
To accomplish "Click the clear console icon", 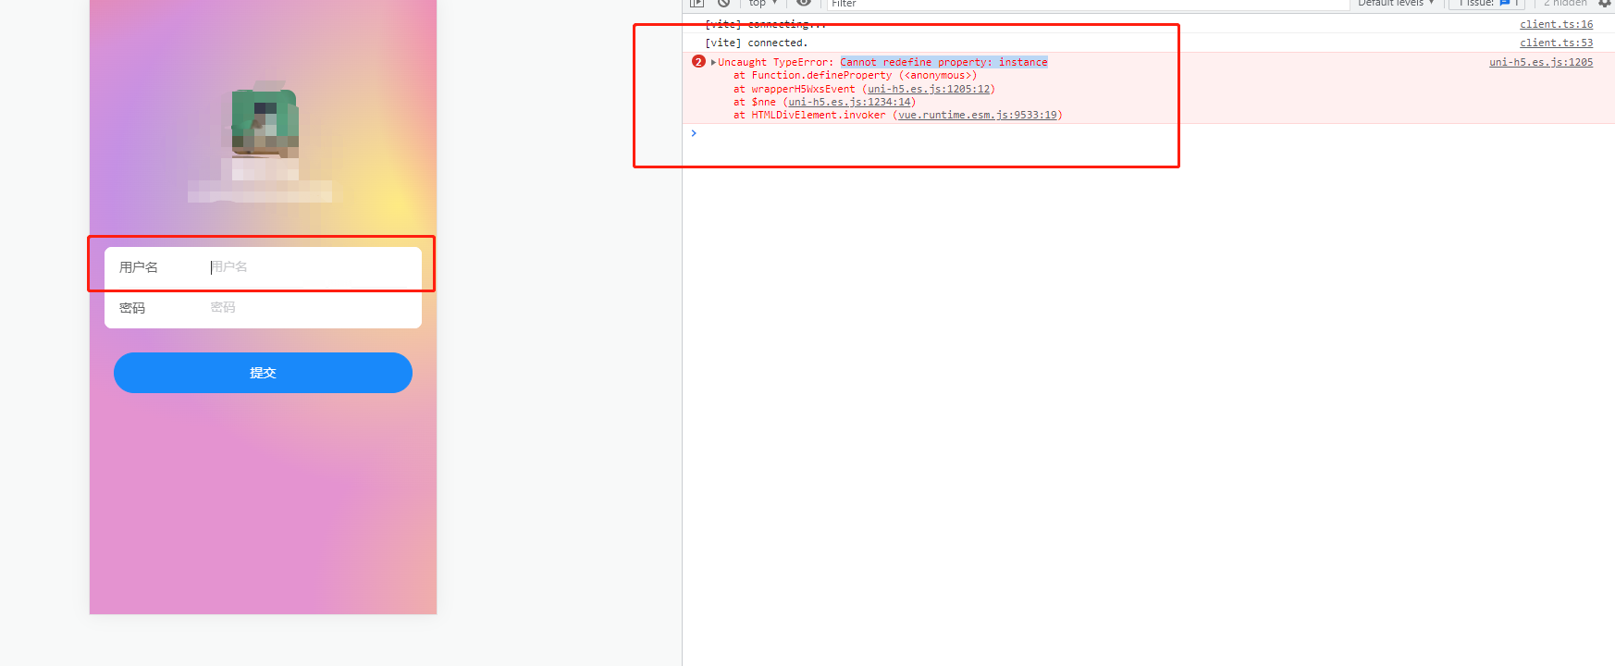I will 723,3.
